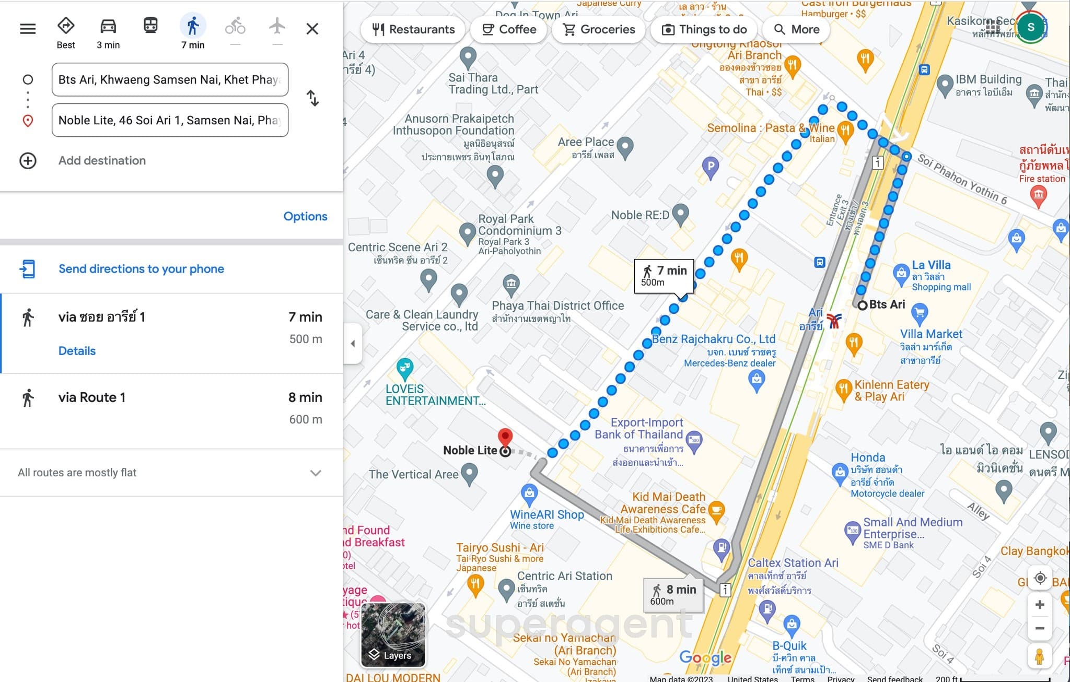Viewport: 1070px width, 682px height.
Task: Zoom in on the map
Action: (1040, 605)
